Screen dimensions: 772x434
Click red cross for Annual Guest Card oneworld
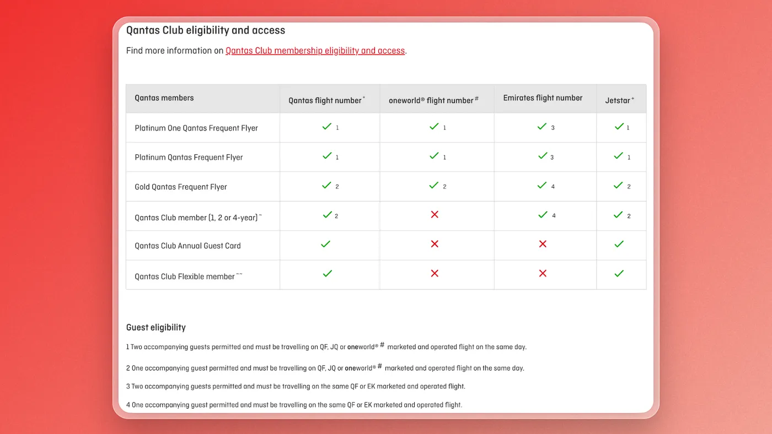435,244
